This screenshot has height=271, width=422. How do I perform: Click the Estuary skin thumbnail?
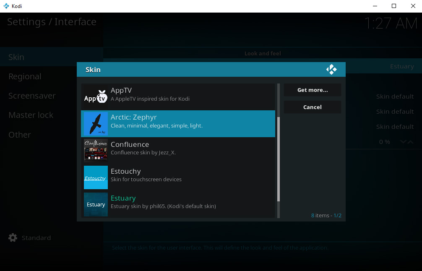[96, 205]
